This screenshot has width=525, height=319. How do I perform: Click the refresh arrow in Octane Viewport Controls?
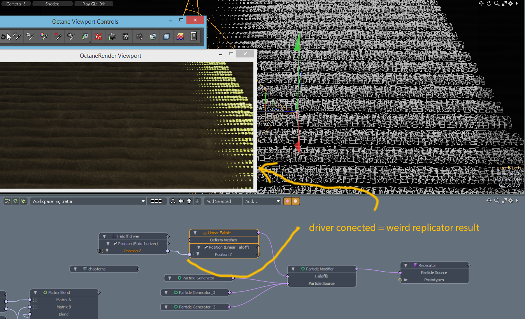click(x=3, y=36)
